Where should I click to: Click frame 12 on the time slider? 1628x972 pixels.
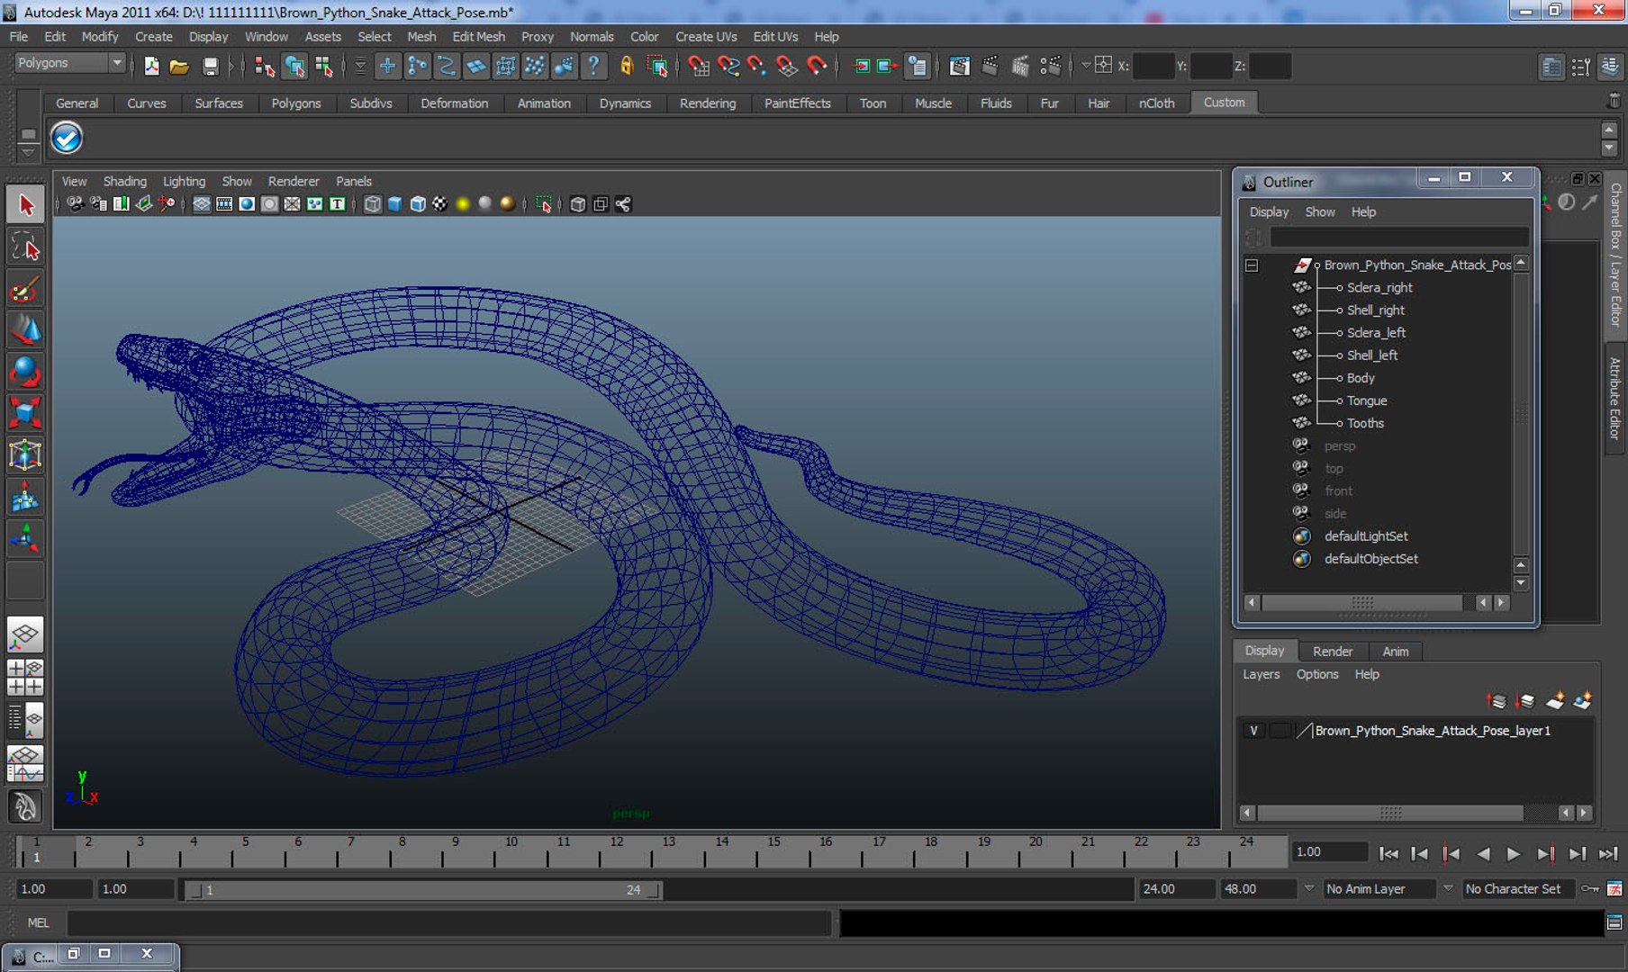616,850
